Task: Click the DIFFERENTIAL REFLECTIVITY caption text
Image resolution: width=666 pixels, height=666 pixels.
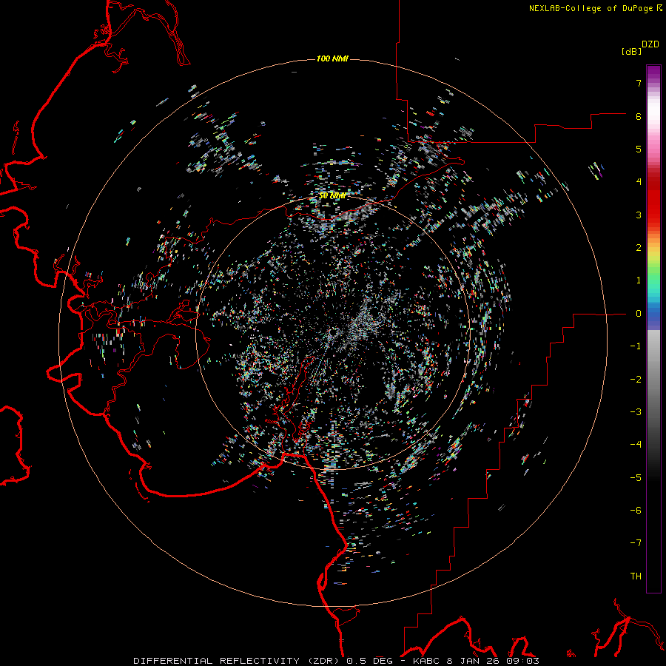Action: 215,661
